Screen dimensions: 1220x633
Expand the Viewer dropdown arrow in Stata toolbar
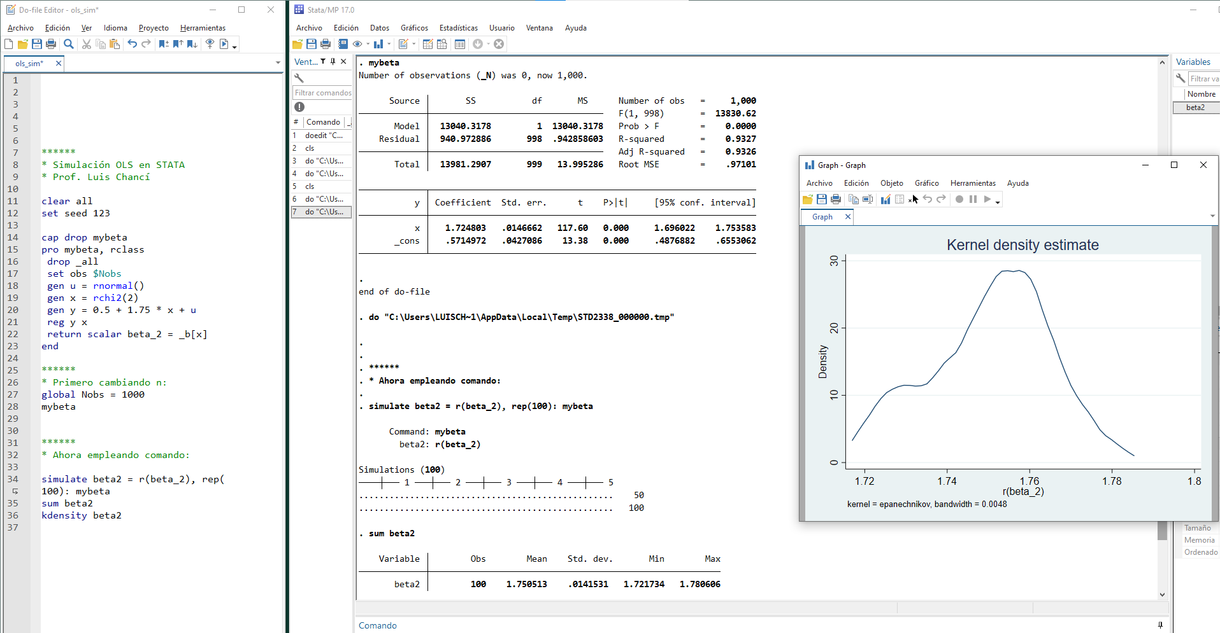[x=368, y=45]
